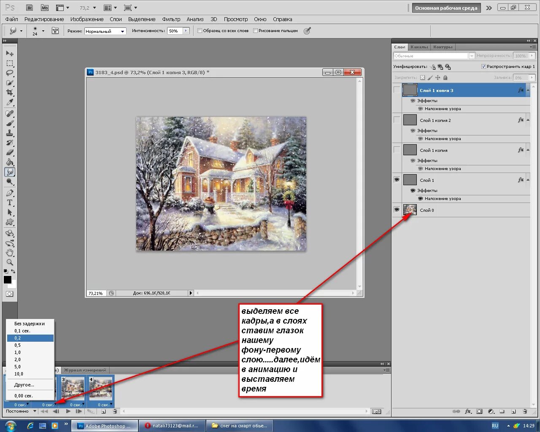The image size is (540, 432).
Task: Select the Crop tool
Action: coord(10,92)
